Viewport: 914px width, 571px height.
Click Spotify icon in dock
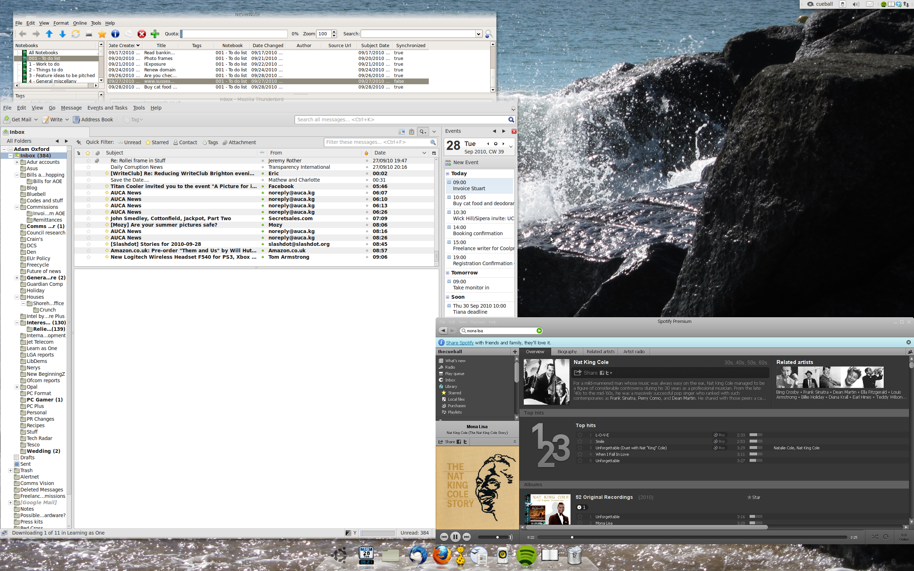[x=526, y=555]
